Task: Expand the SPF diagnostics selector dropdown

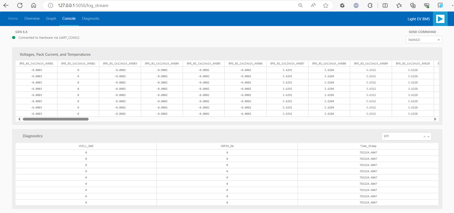Action: [428, 136]
